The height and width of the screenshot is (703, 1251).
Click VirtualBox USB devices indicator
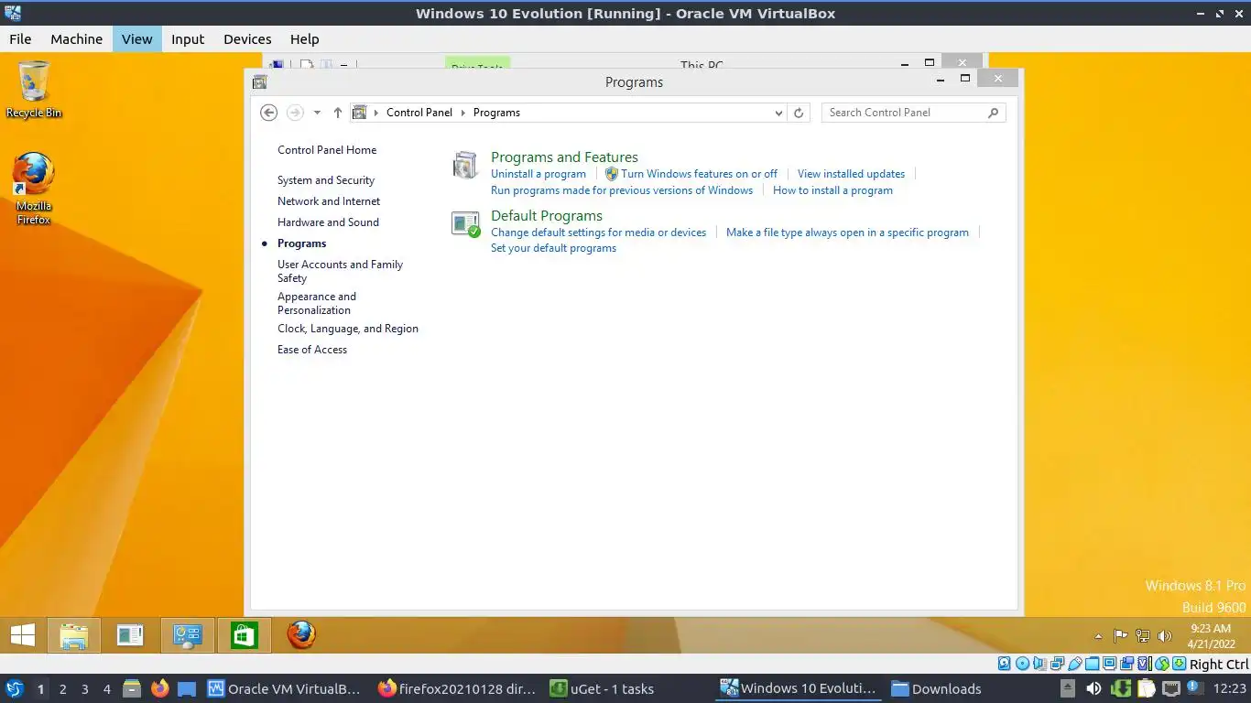pos(1075,664)
